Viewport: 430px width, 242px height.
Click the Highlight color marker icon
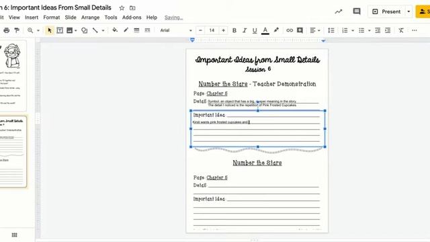[276, 30]
